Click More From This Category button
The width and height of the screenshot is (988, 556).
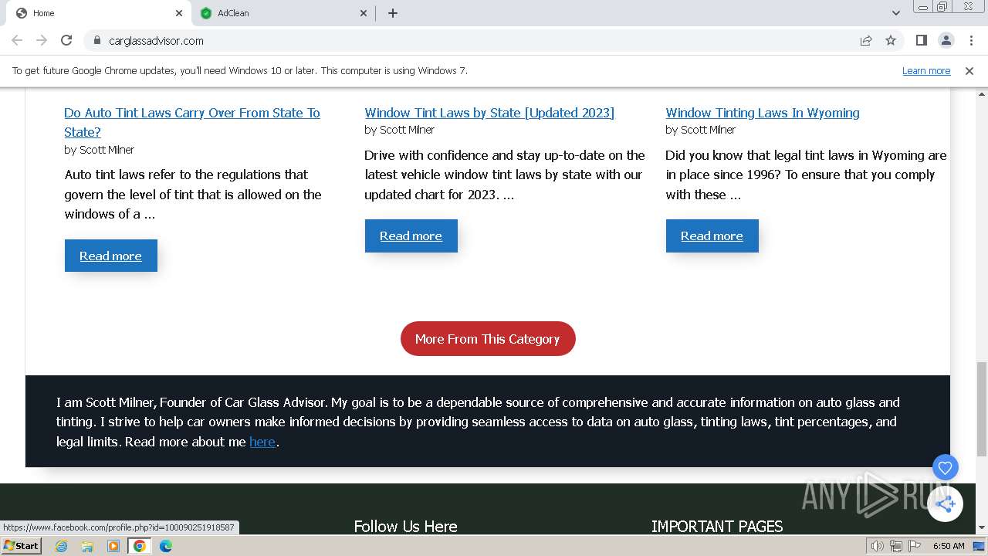pos(488,339)
